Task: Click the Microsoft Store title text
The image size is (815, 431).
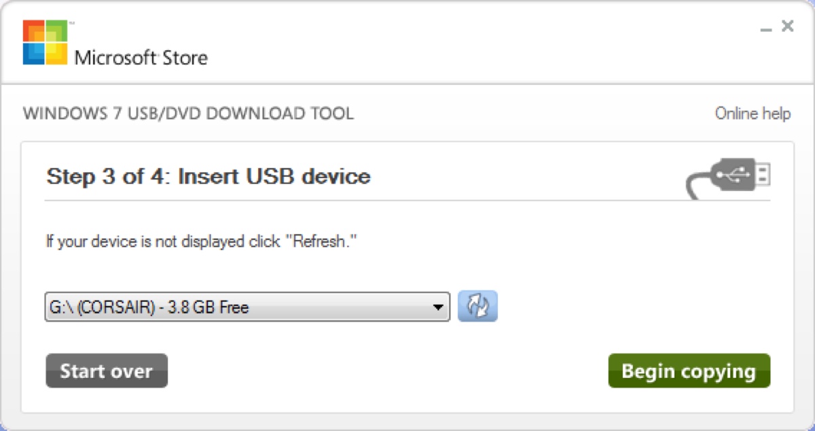Action: coord(141,58)
